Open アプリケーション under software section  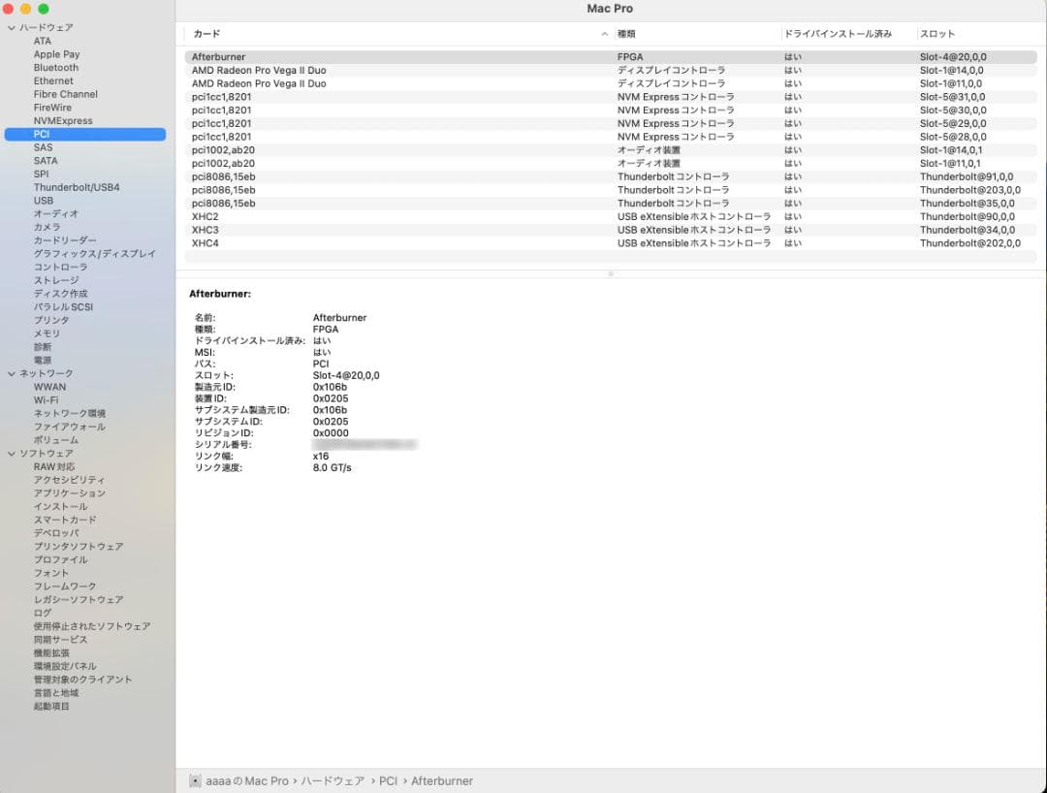click(x=69, y=492)
